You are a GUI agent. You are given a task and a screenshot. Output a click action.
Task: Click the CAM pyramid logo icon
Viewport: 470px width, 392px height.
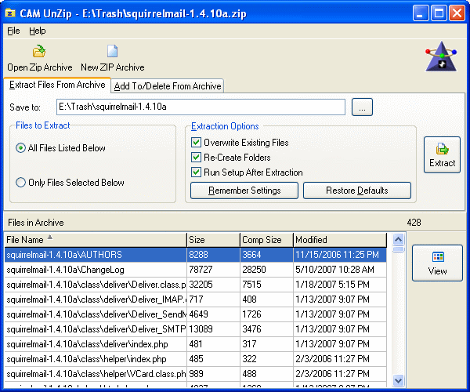coord(441,56)
